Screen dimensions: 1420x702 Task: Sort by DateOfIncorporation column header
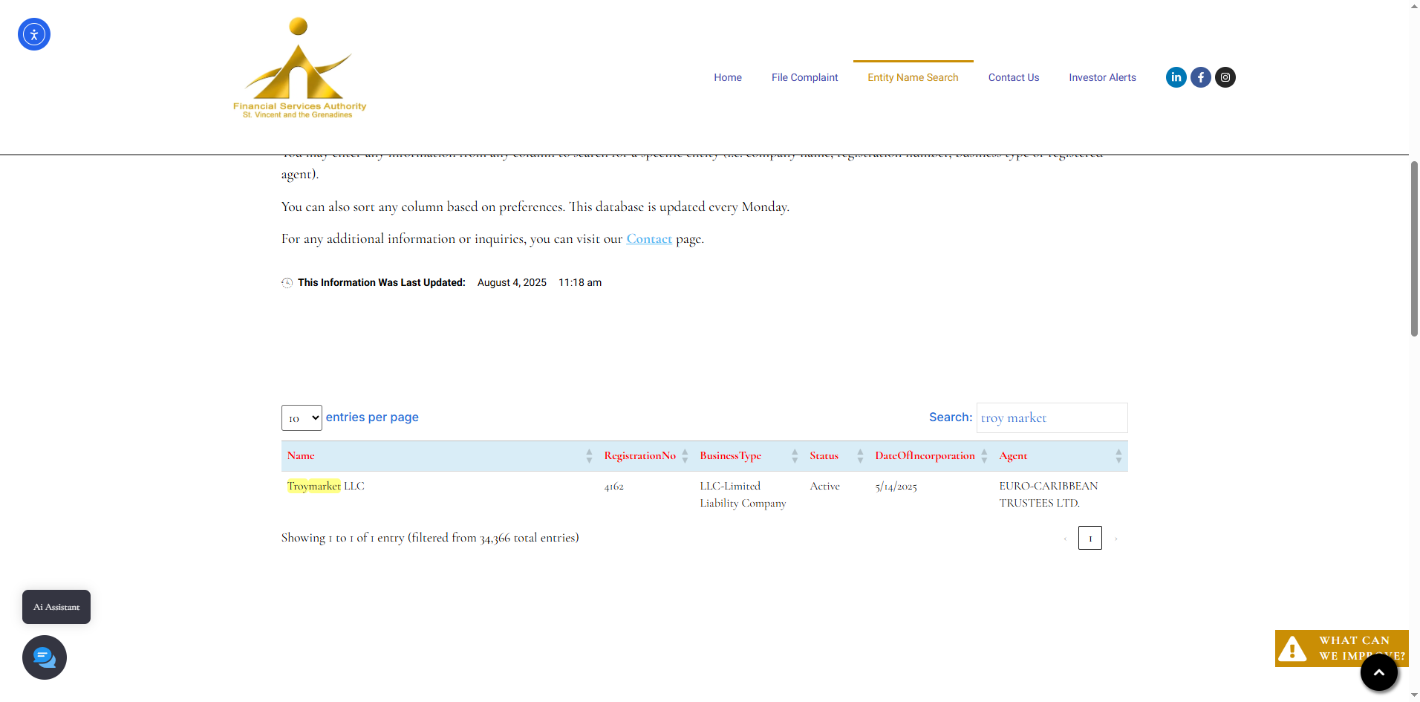[x=924, y=456]
